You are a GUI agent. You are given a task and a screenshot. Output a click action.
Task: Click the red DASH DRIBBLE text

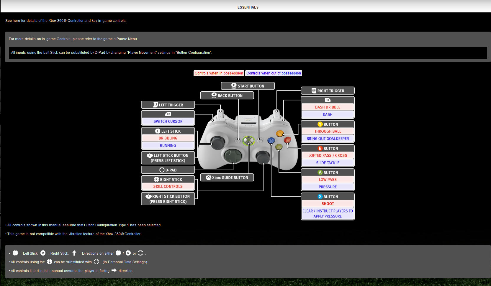point(328,107)
